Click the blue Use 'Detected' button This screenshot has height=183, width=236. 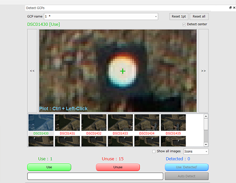tap(186, 167)
